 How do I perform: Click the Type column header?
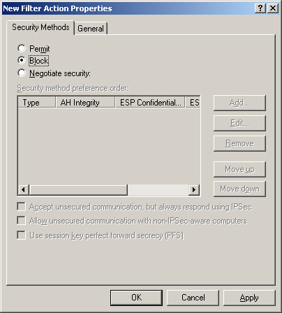click(37, 103)
